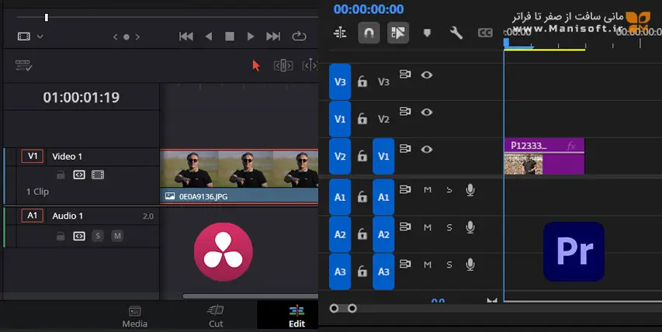Click Premiere timecode 00:00:00:00
662x332 pixels.
point(369,9)
